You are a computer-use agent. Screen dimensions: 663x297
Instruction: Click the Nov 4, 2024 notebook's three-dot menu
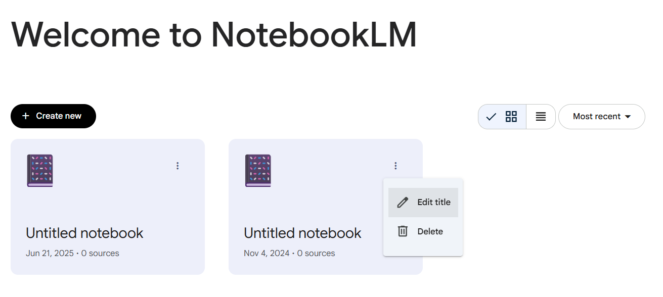[395, 166]
